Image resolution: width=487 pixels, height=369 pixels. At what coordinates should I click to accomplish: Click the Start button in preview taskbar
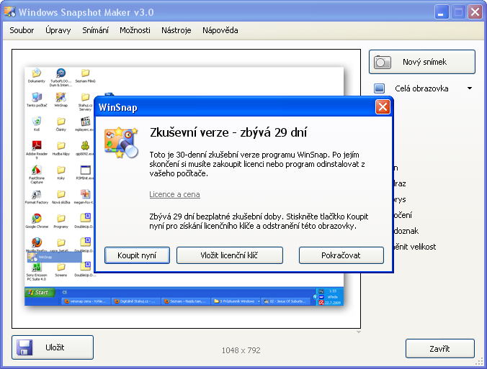pyautogui.click(x=39, y=293)
